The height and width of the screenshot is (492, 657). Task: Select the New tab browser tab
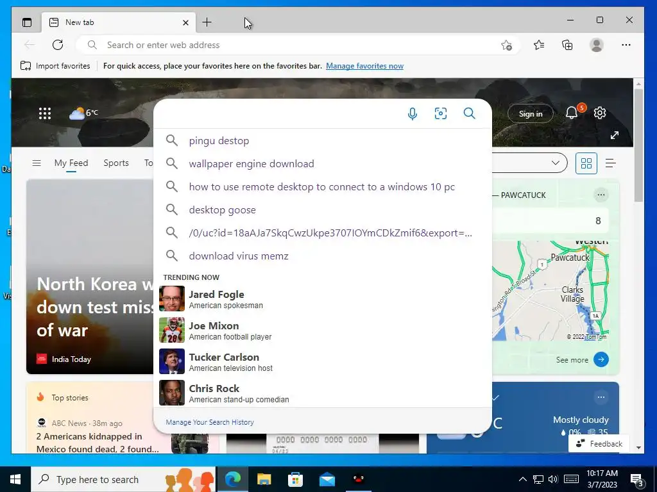[x=119, y=22]
